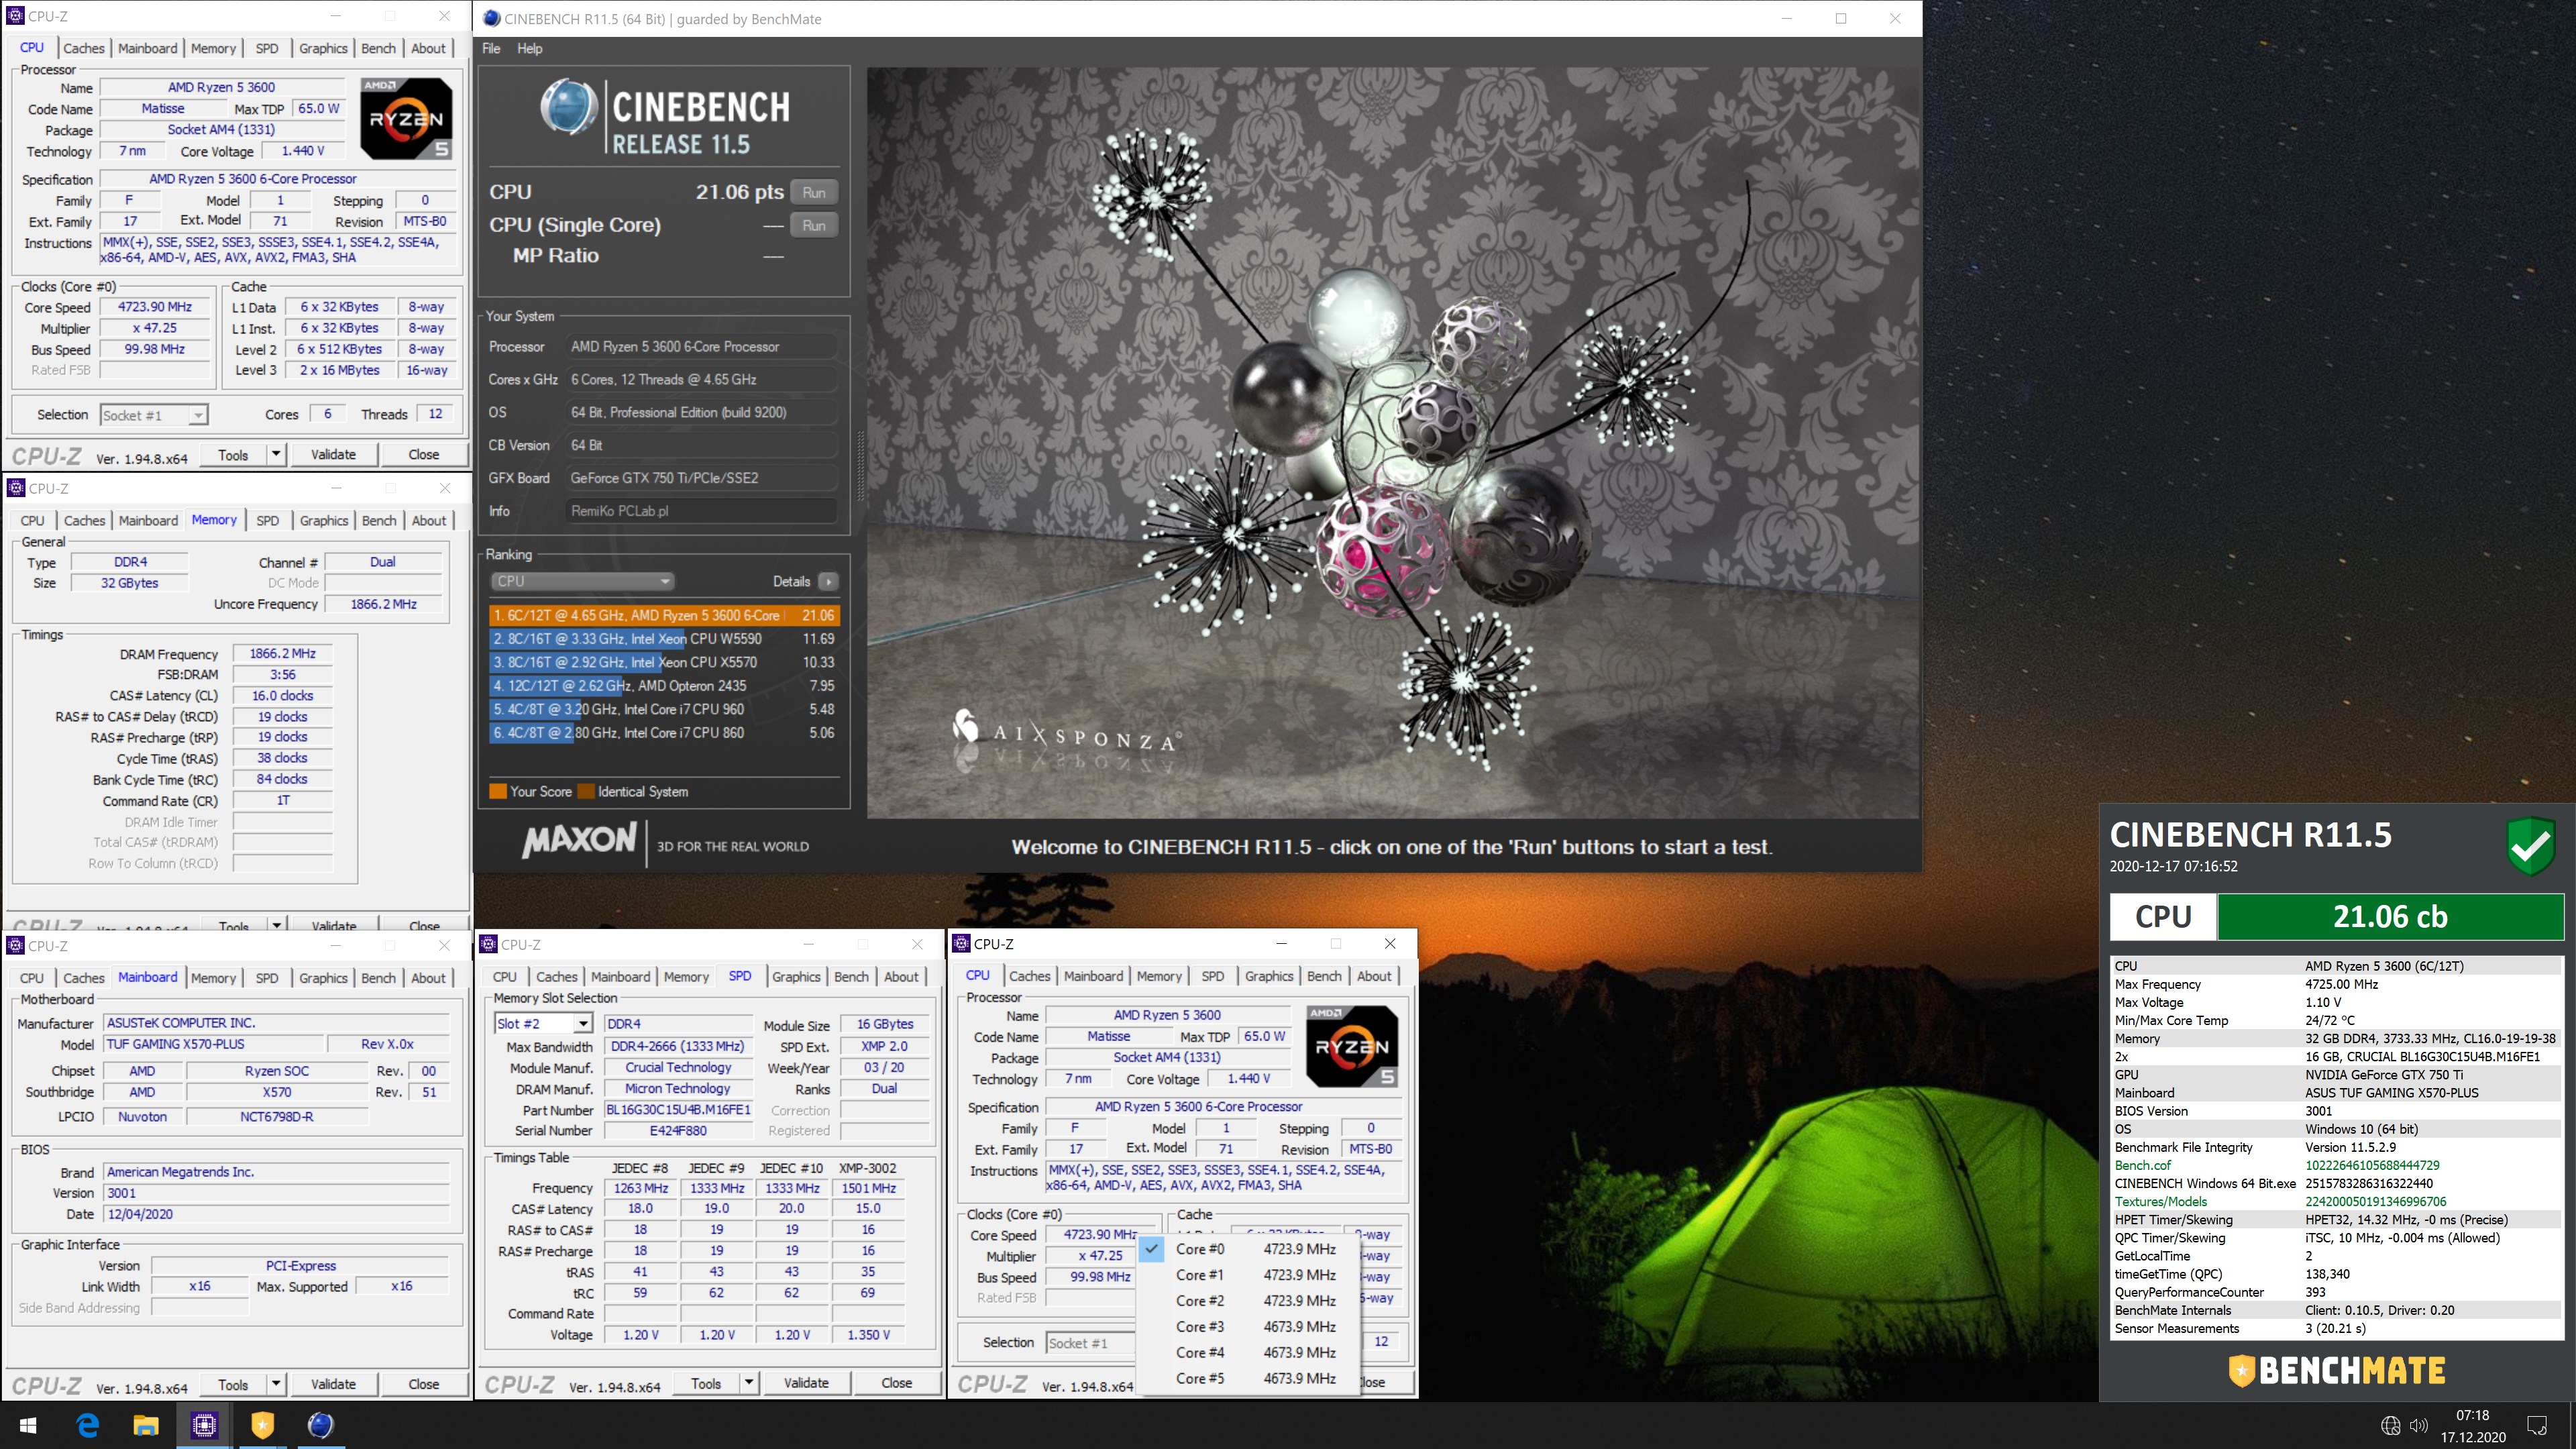The image size is (2576, 1449).
Task: Click Ryzen logo in bottom-right CPU-Z window
Action: pyautogui.click(x=1352, y=1047)
